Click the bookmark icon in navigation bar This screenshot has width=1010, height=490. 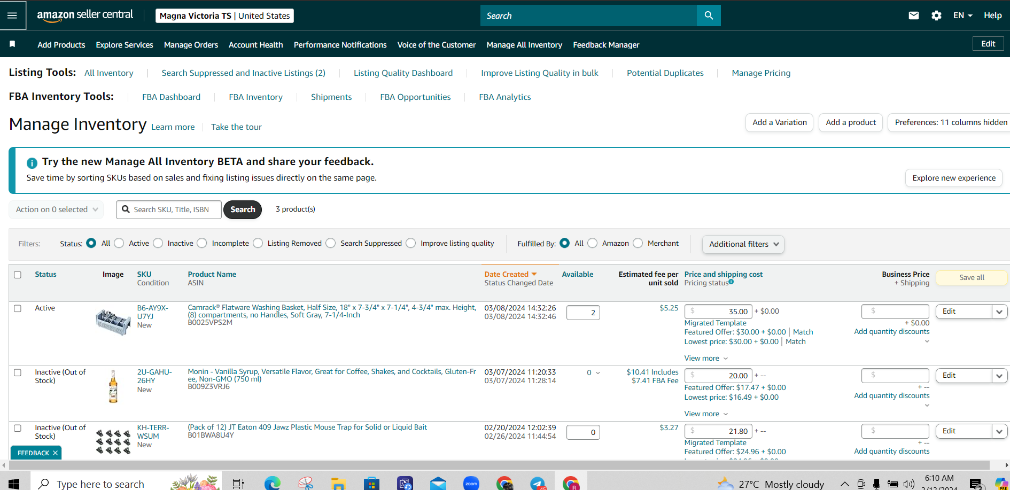coord(12,44)
